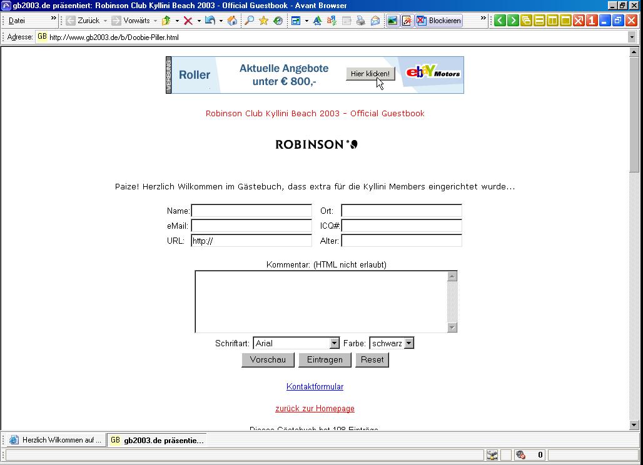Open the Kontaktformular link

point(315,386)
